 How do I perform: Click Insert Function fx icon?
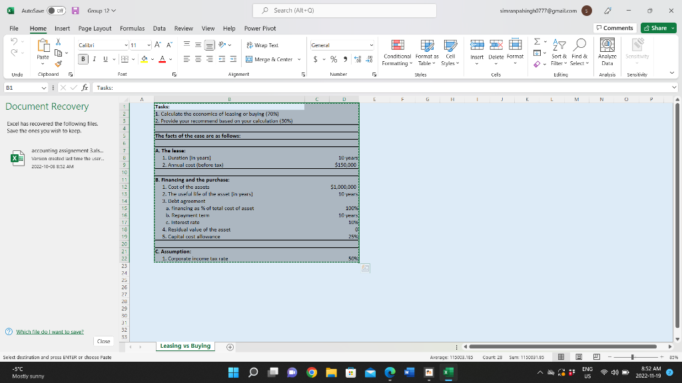(85, 88)
